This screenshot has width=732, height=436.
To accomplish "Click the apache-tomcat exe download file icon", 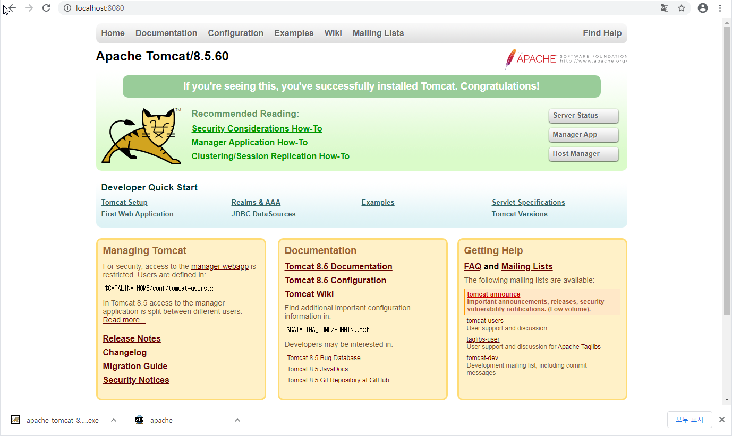I will tap(16, 420).
